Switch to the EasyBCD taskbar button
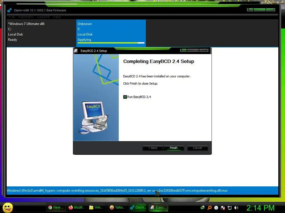The height and width of the screenshot is (213, 285). (158, 207)
